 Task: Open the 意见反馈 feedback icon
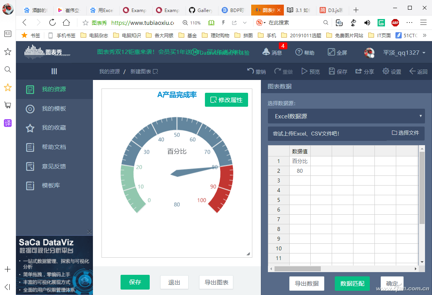[x=30, y=166]
